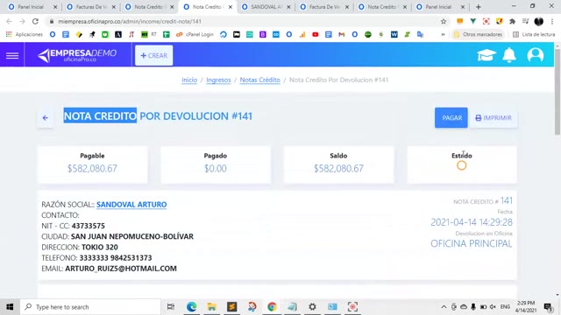
Task: Open the SANDOVAL ARTURO customer link
Action: pyautogui.click(x=131, y=204)
